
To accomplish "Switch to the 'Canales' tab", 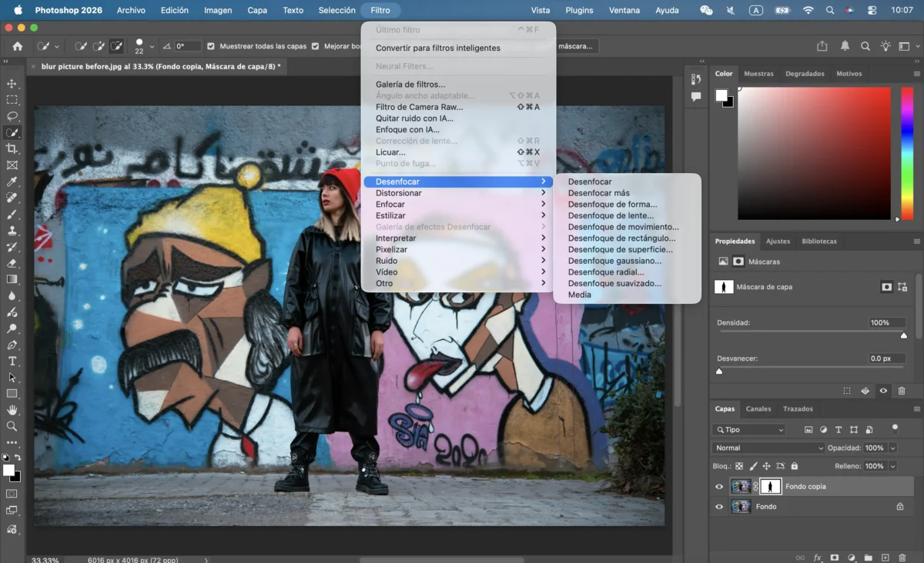I will 758,408.
